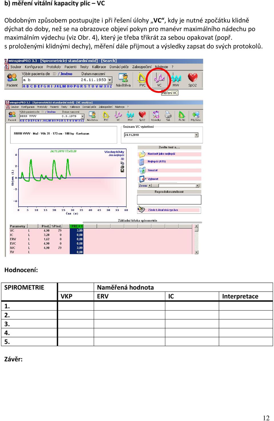Click the small print icon beside the VC graph
The width and height of the screenshot is (274, 421).
tap(122, 167)
